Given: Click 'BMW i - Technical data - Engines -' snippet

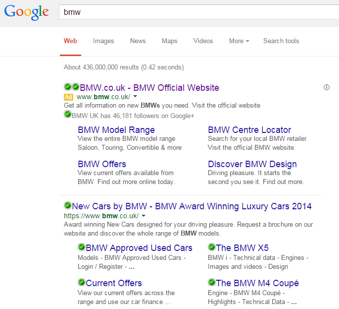Looking at the screenshot, I should coord(258,257).
